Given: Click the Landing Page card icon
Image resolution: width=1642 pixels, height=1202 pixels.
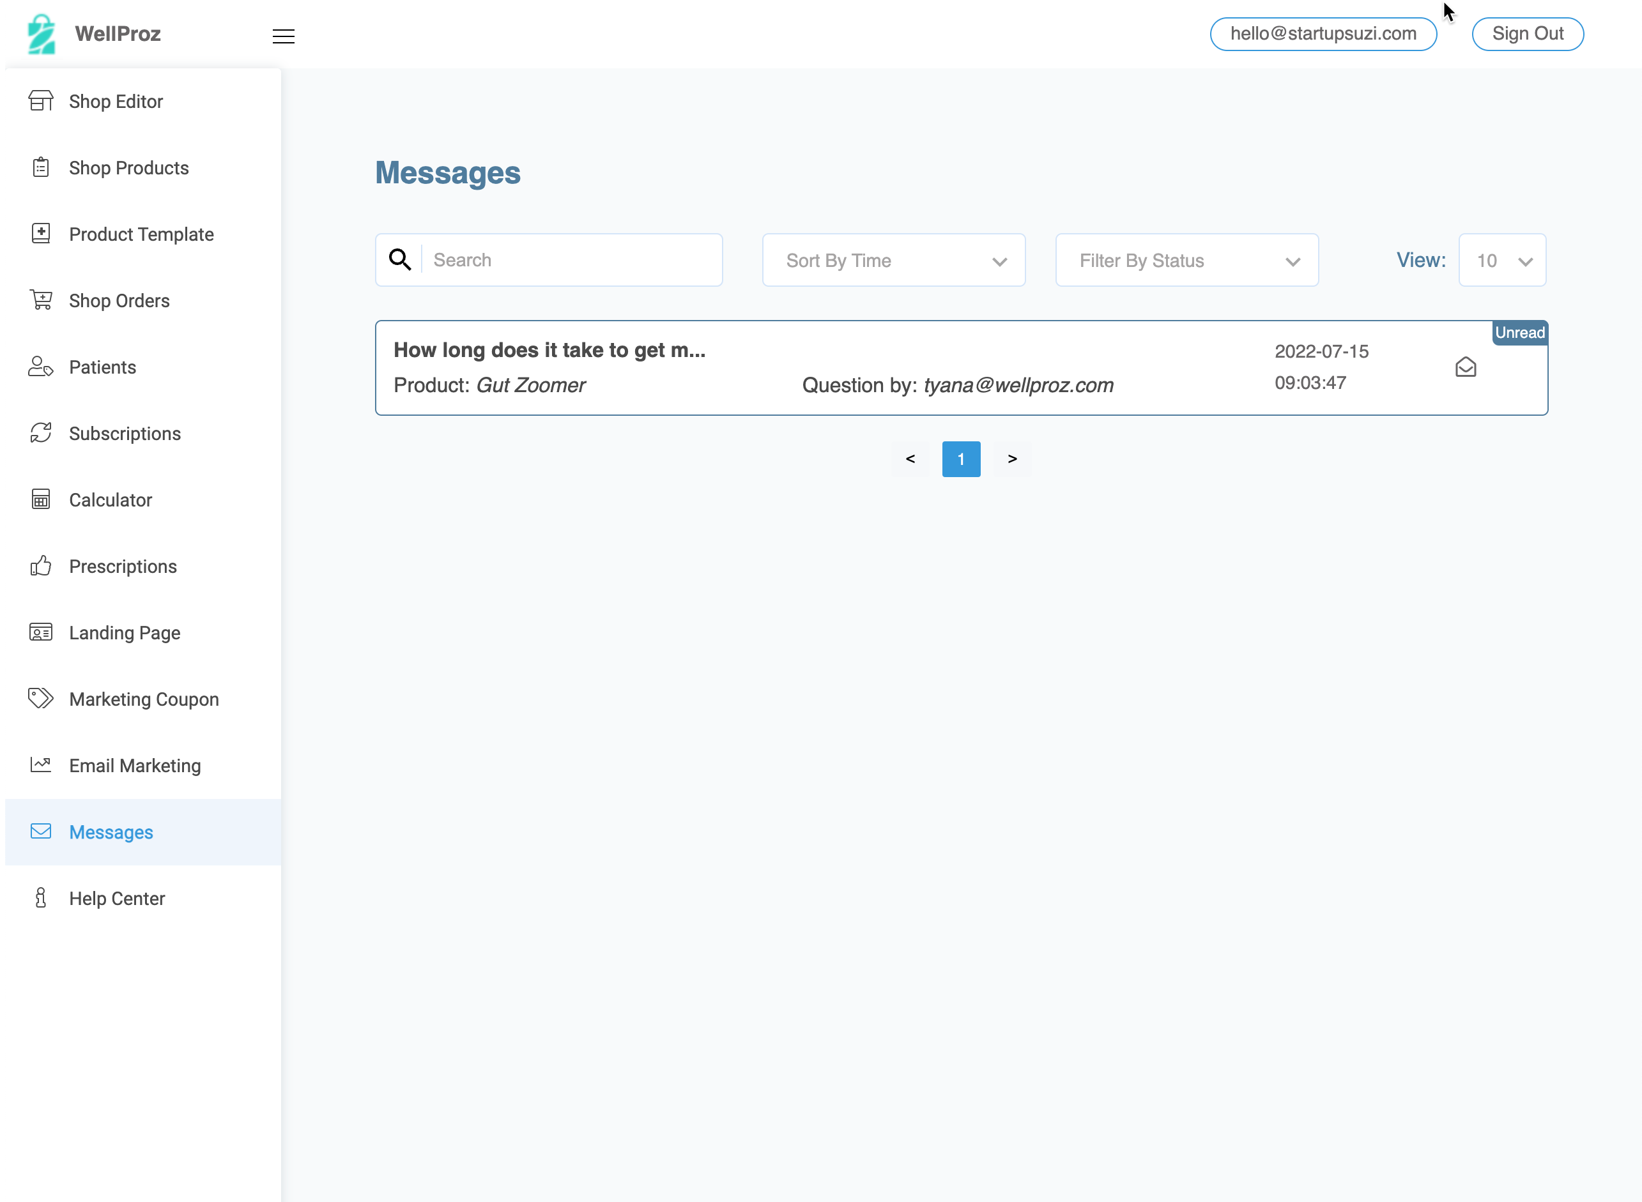Looking at the screenshot, I should (41, 632).
